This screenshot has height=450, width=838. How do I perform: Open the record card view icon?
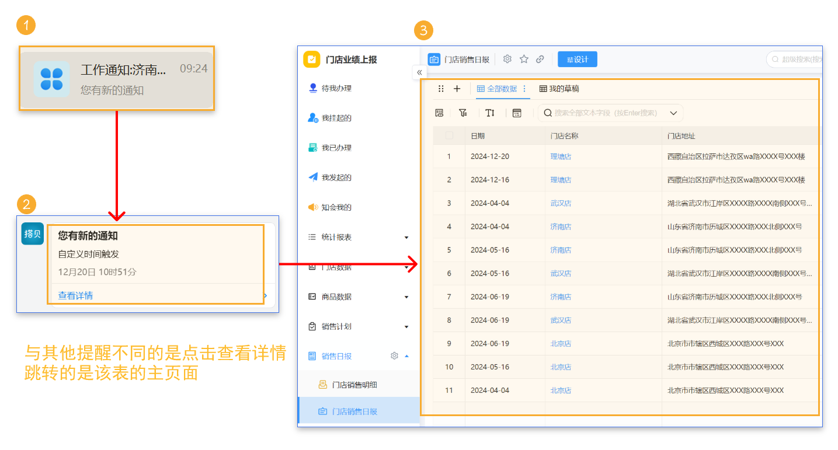tap(516, 113)
